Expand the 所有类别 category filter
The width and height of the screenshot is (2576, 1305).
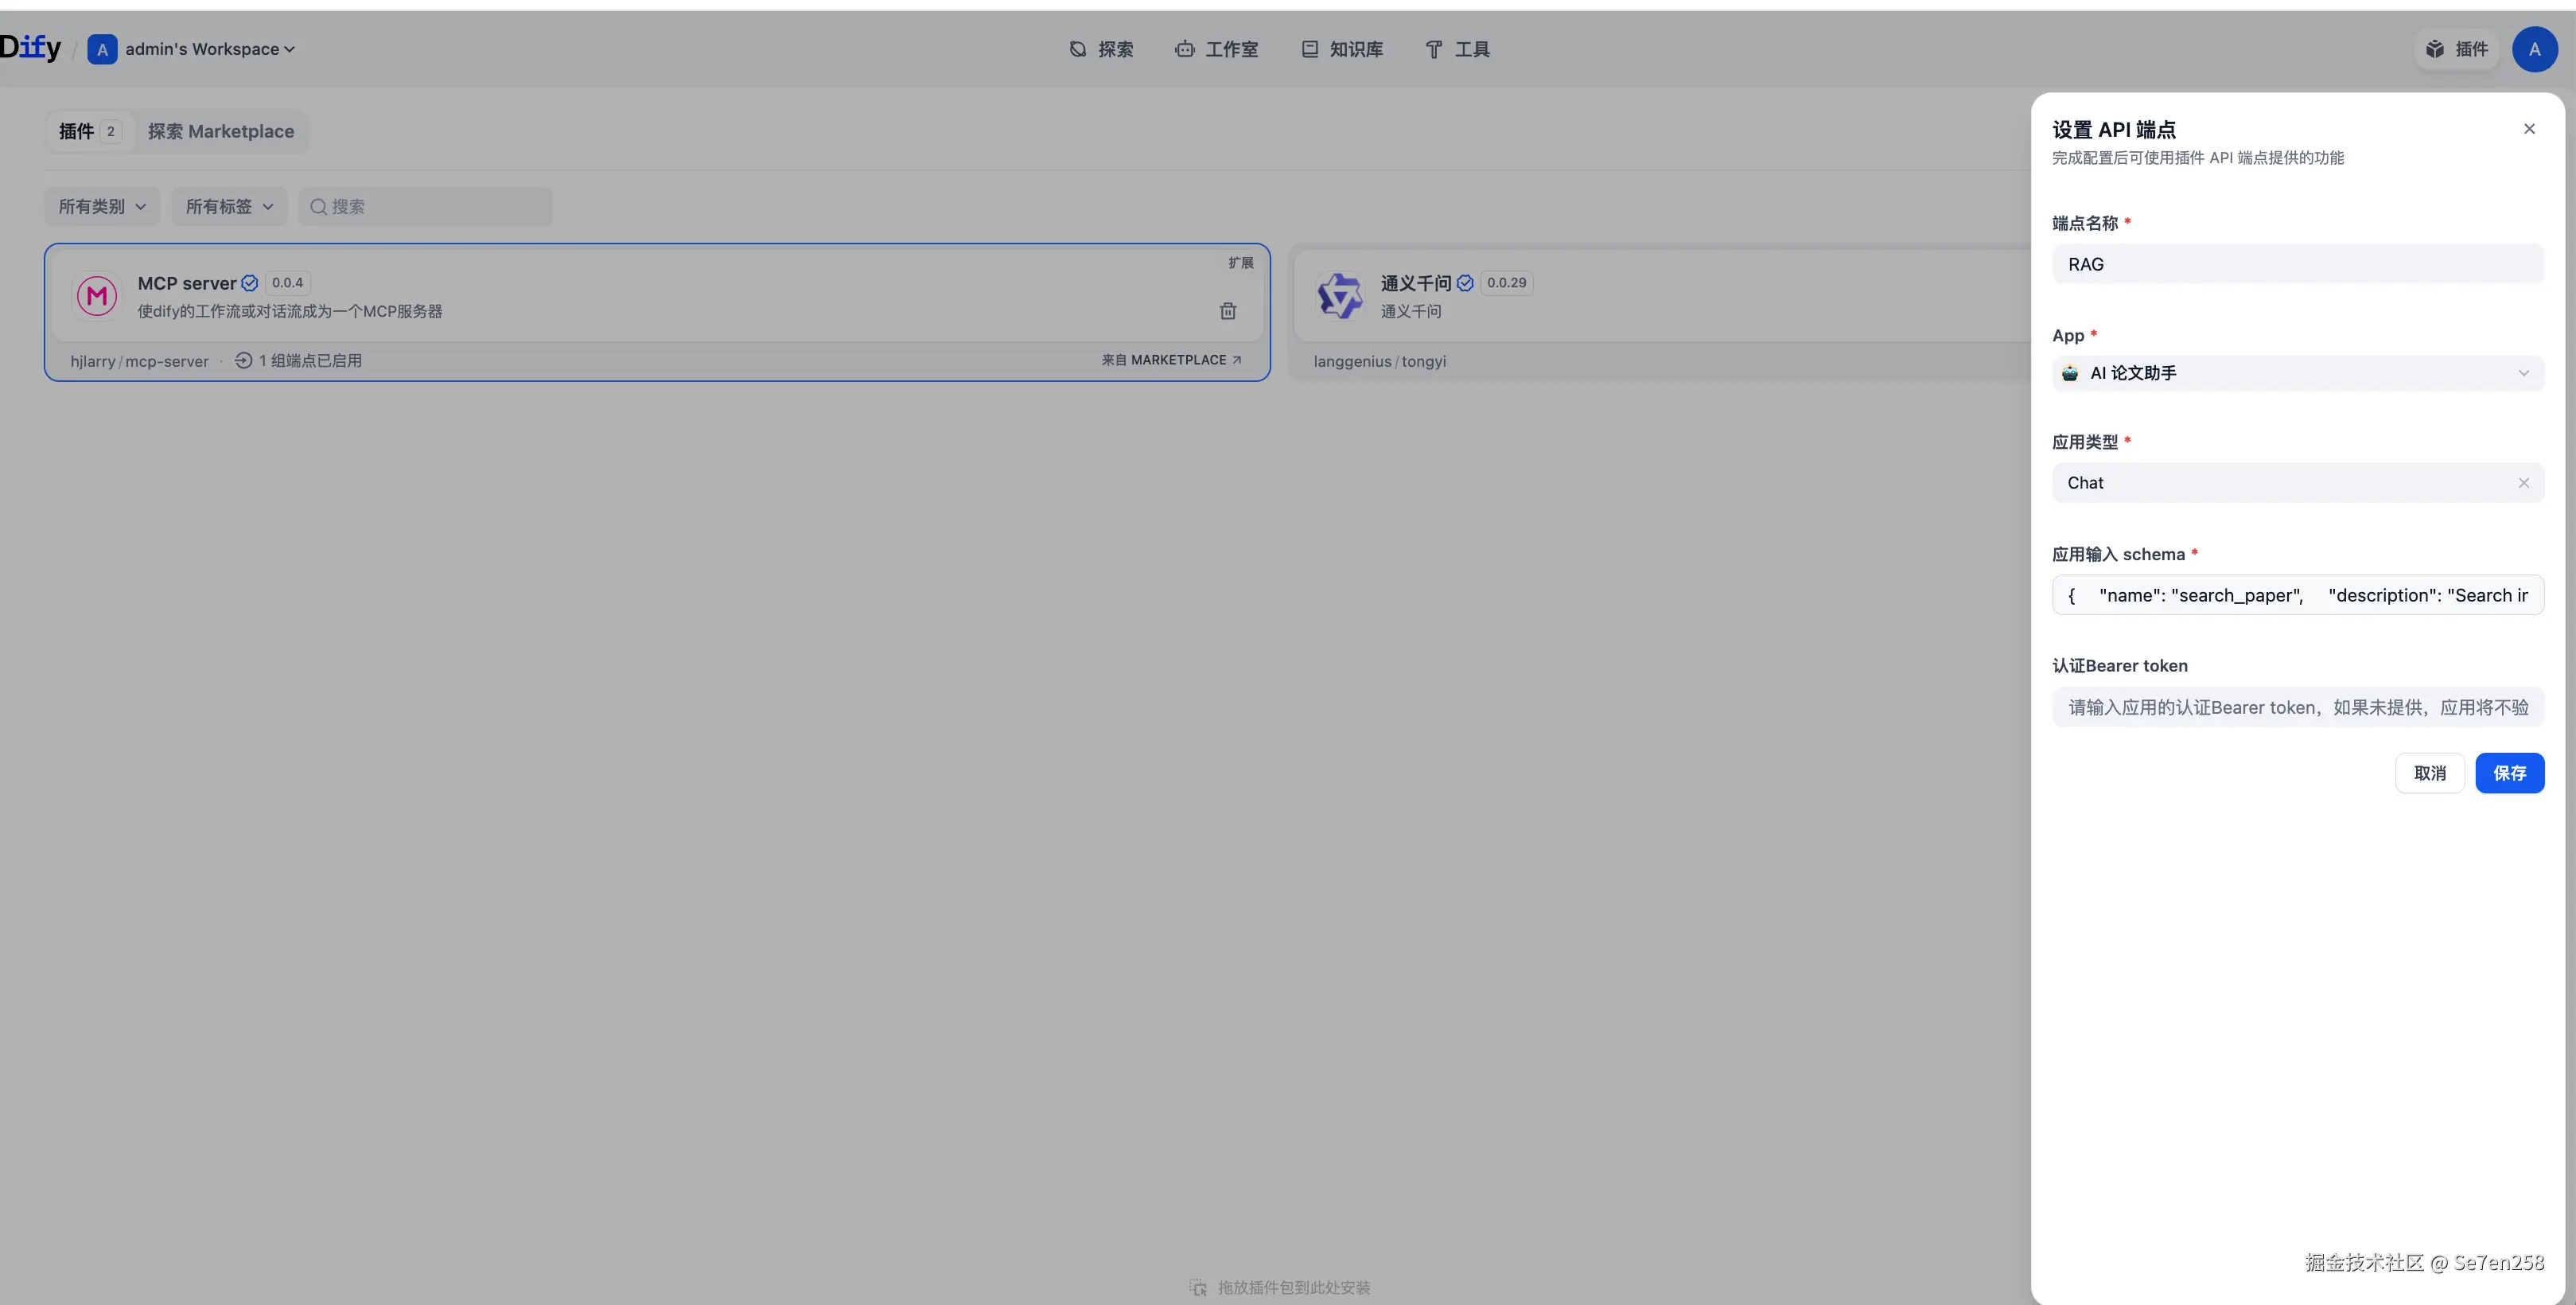pos(102,206)
